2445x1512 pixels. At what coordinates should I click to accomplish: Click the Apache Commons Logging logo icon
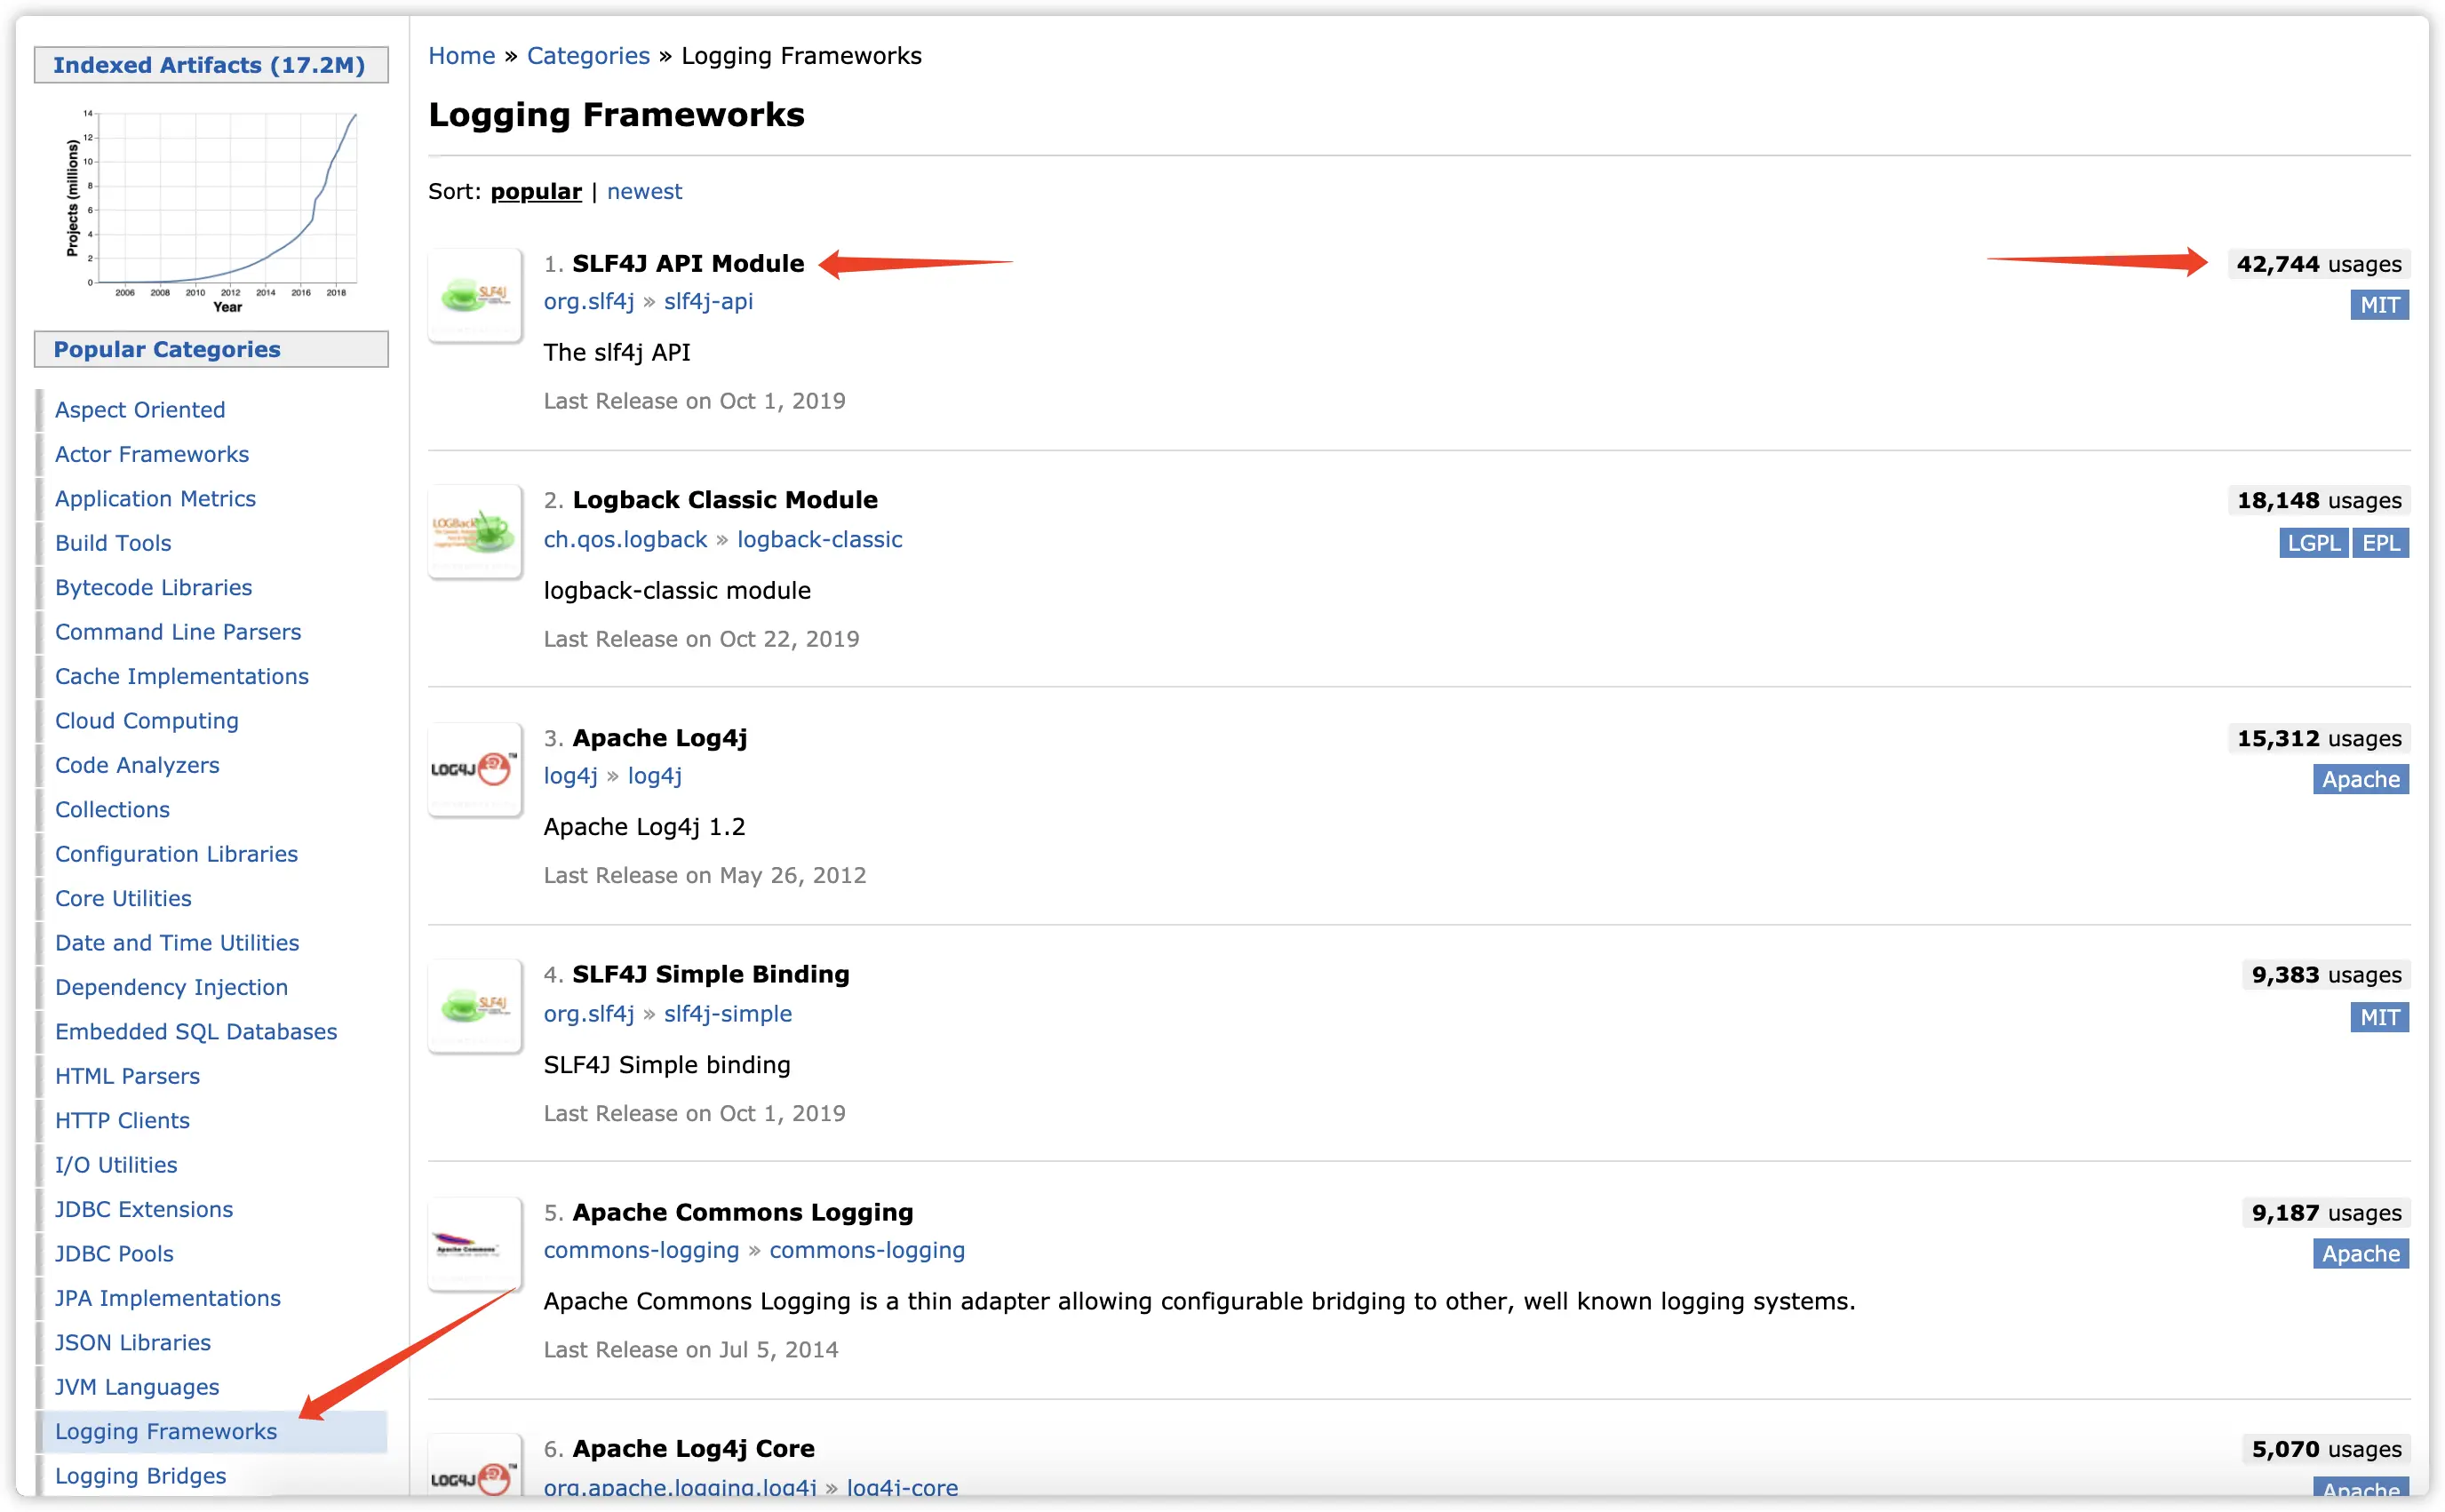474,1245
